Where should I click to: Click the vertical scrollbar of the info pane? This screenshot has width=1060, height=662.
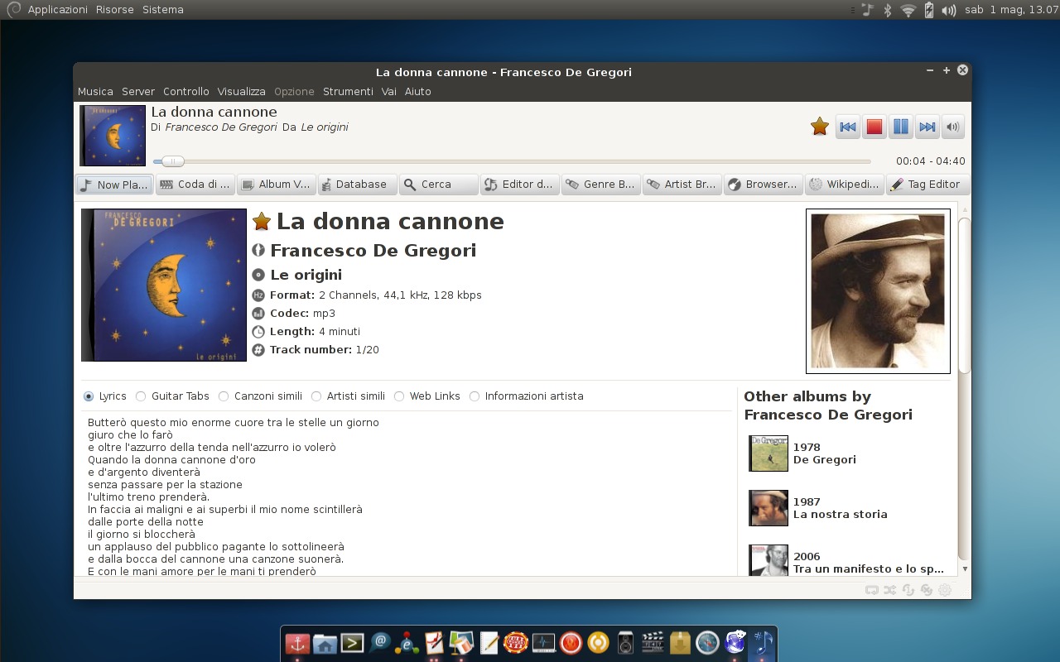965,295
